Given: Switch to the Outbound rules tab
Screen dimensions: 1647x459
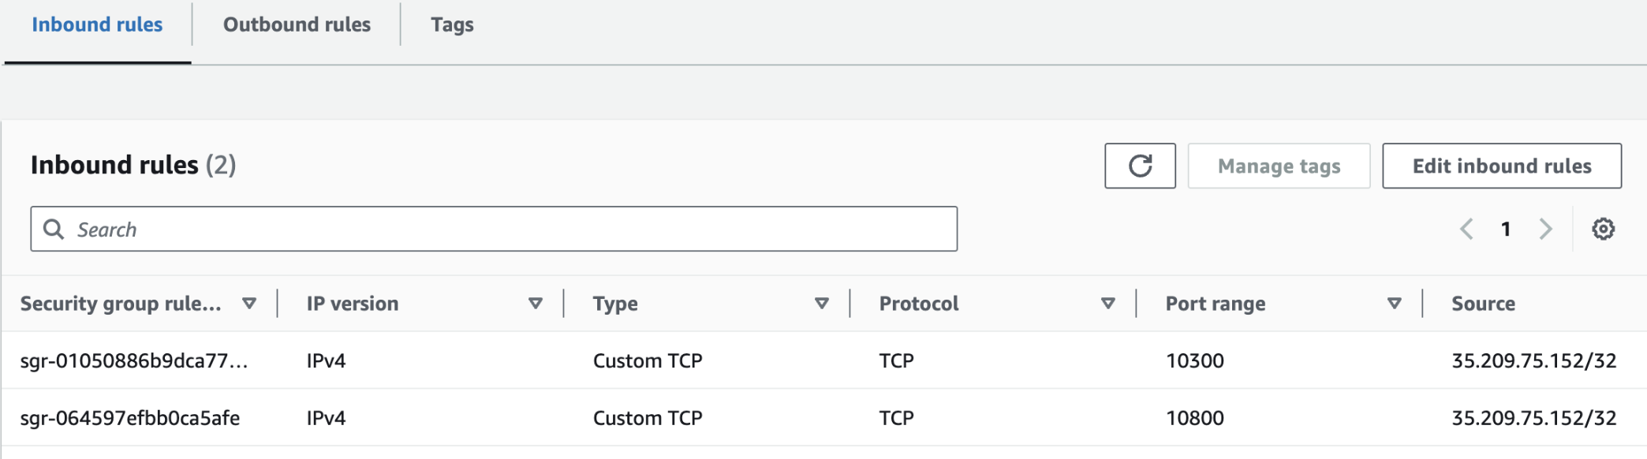Looking at the screenshot, I should tap(297, 24).
